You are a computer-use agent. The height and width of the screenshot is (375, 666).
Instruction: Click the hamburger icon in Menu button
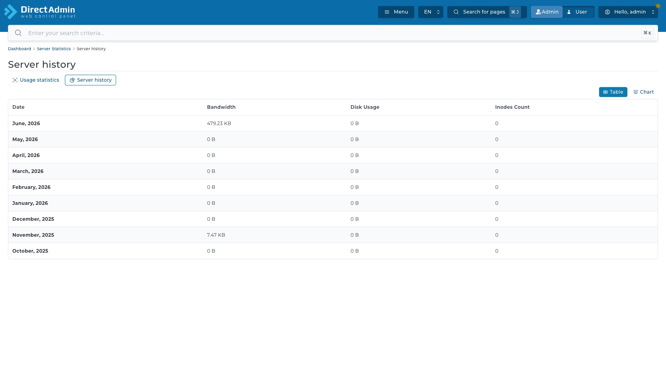[387, 12]
